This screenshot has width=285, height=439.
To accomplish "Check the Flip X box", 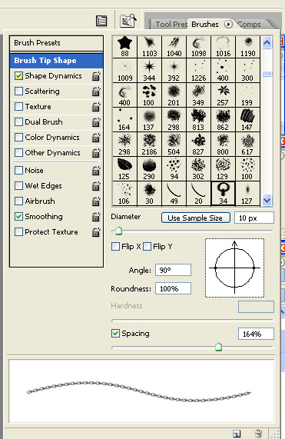I will click(x=115, y=247).
